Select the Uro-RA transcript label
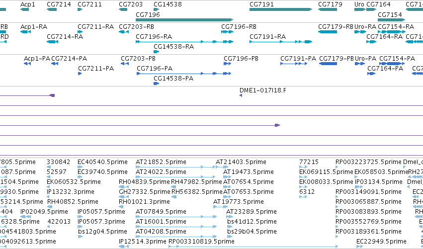Screen dimensions: 423x249 coord(365,27)
